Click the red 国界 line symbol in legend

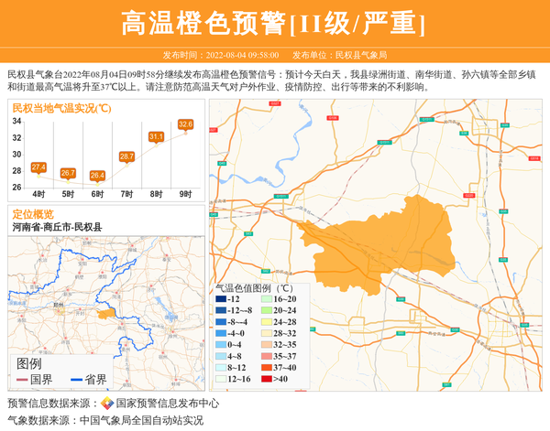pyautogui.click(x=22, y=380)
